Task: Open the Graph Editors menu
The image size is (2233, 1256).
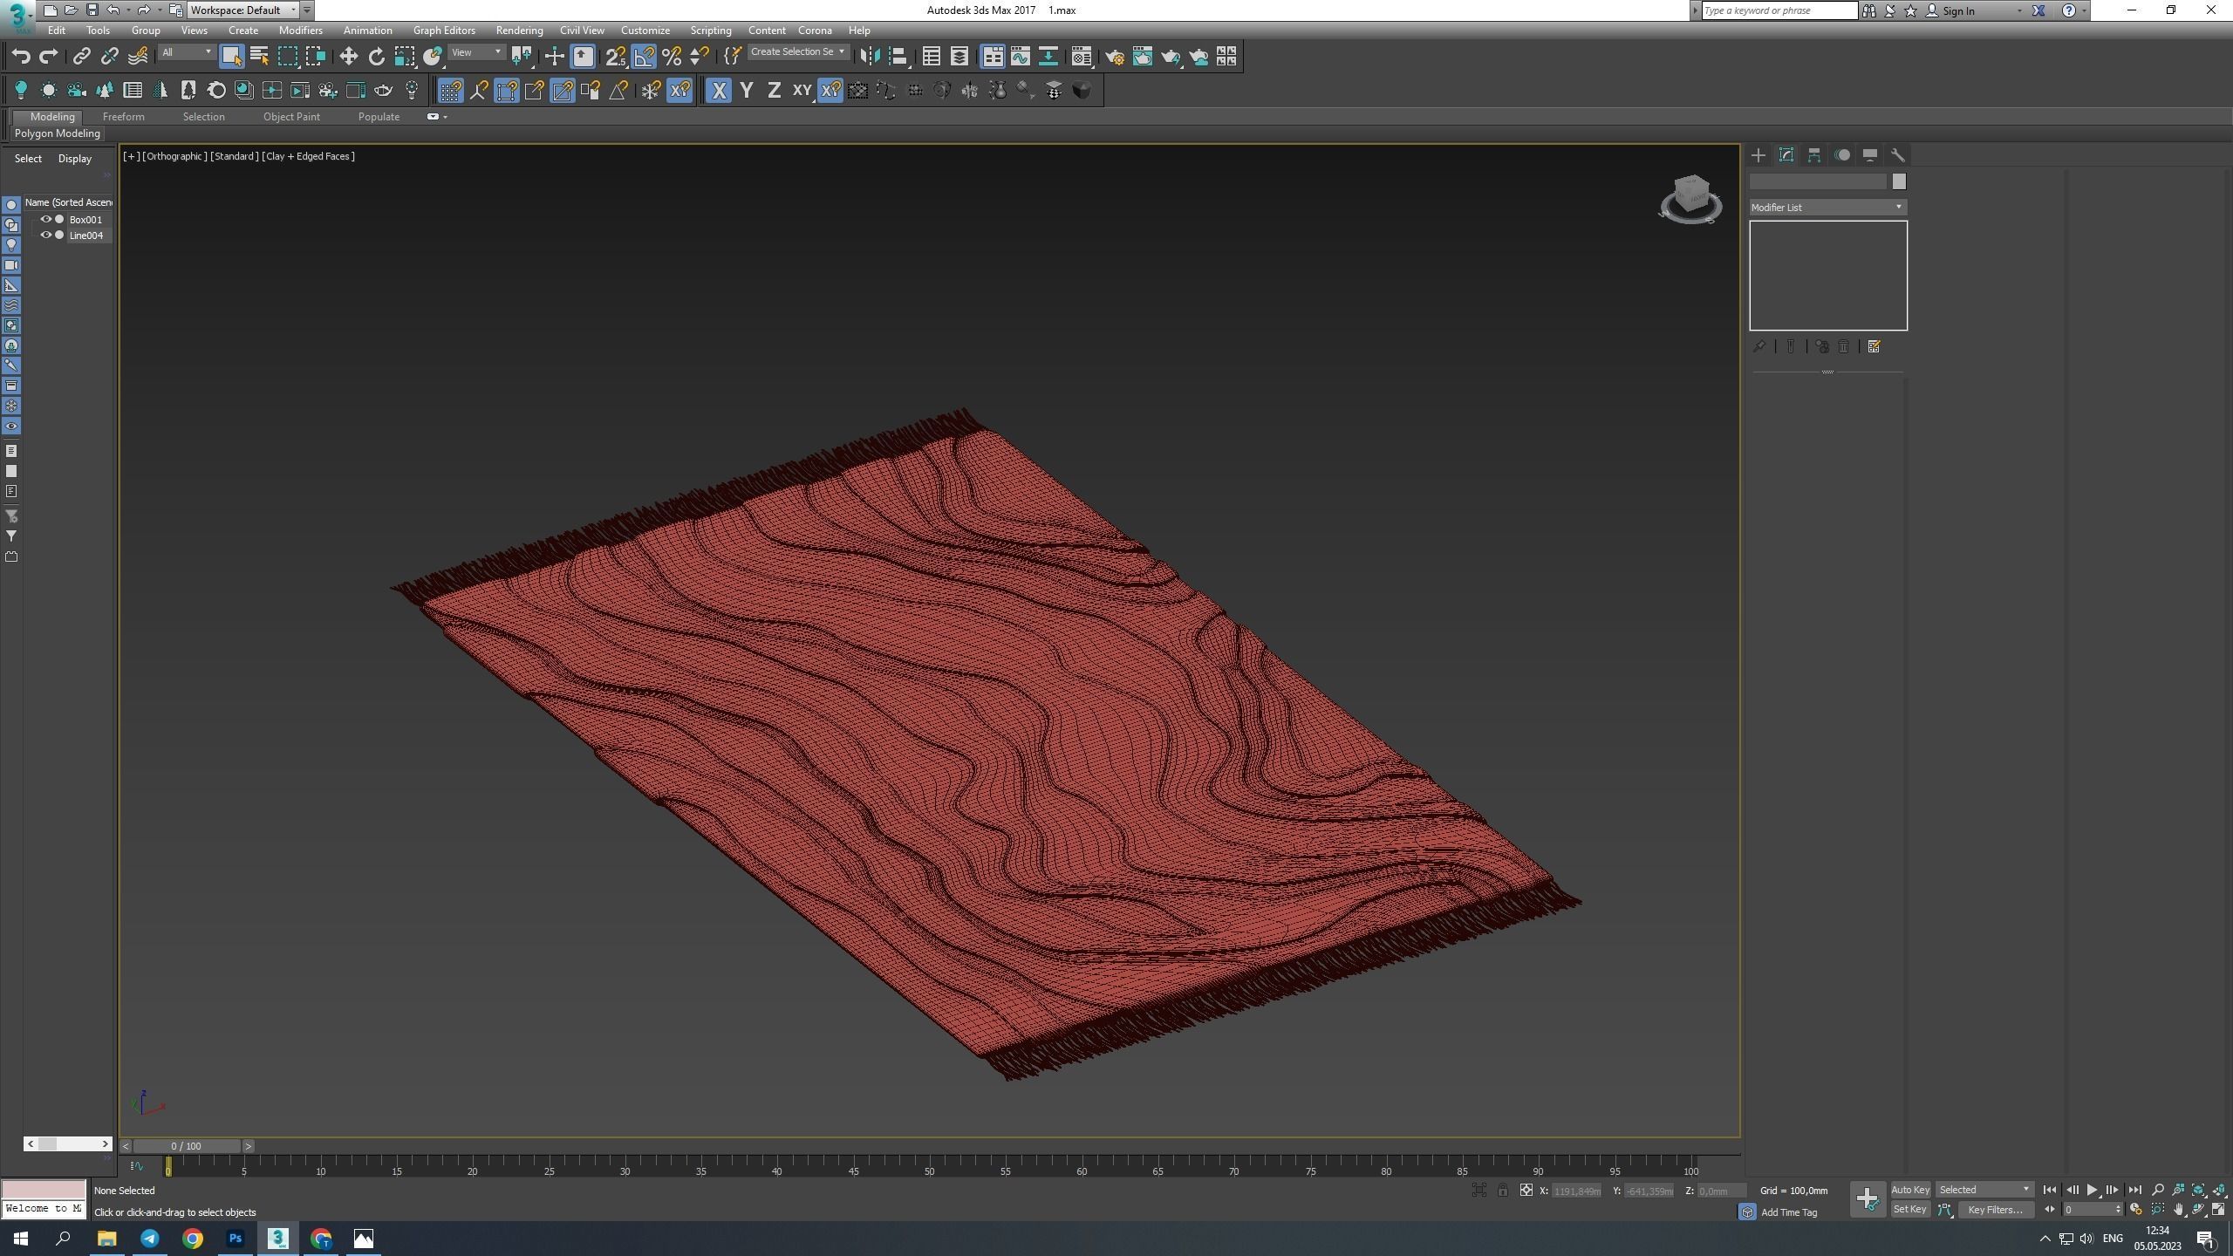Action: (x=444, y=31)
